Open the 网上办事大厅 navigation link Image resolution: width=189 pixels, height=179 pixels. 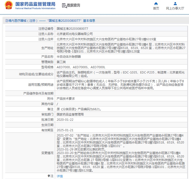(x=175, y=8)
